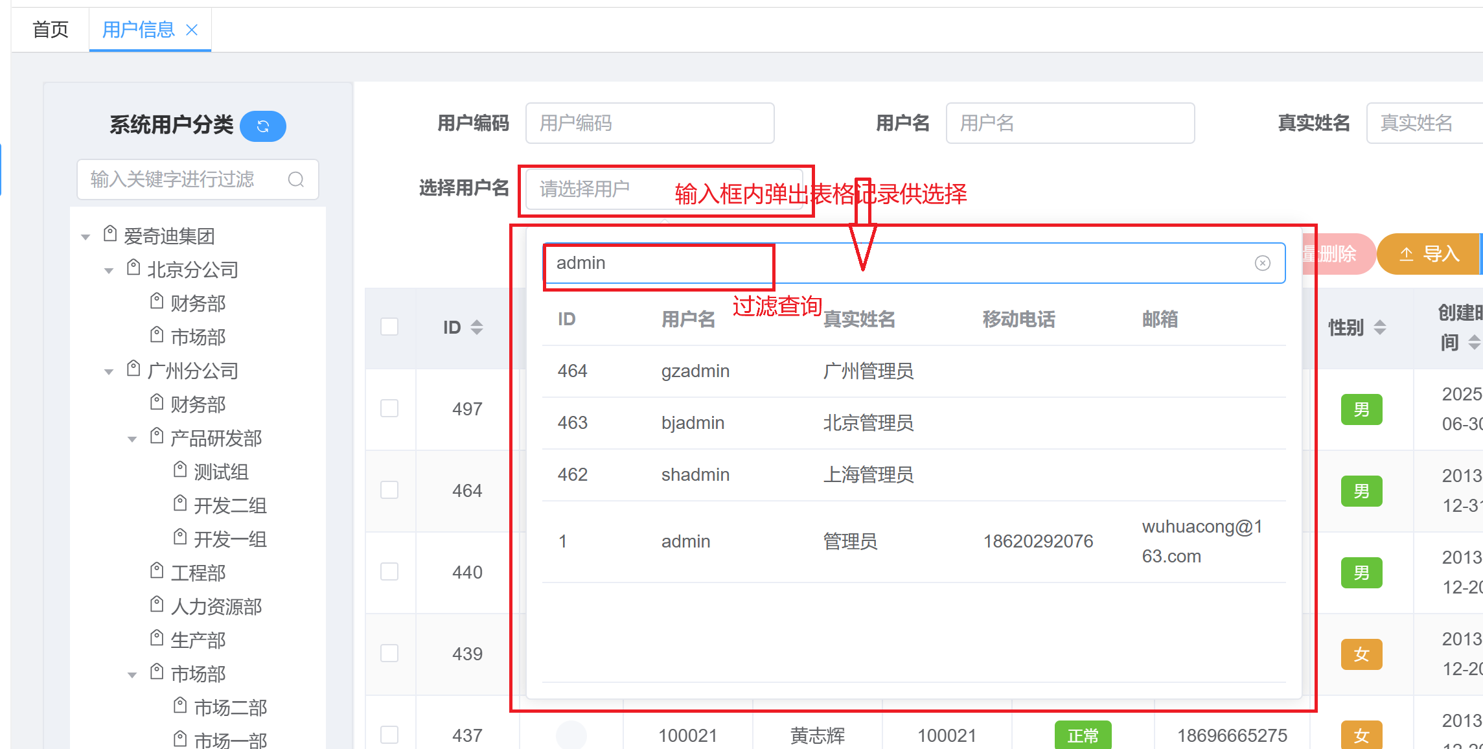Viewport: 1483px width, 749px height.
Task: Click the 用户名 input field
Action: point(1070,123)
